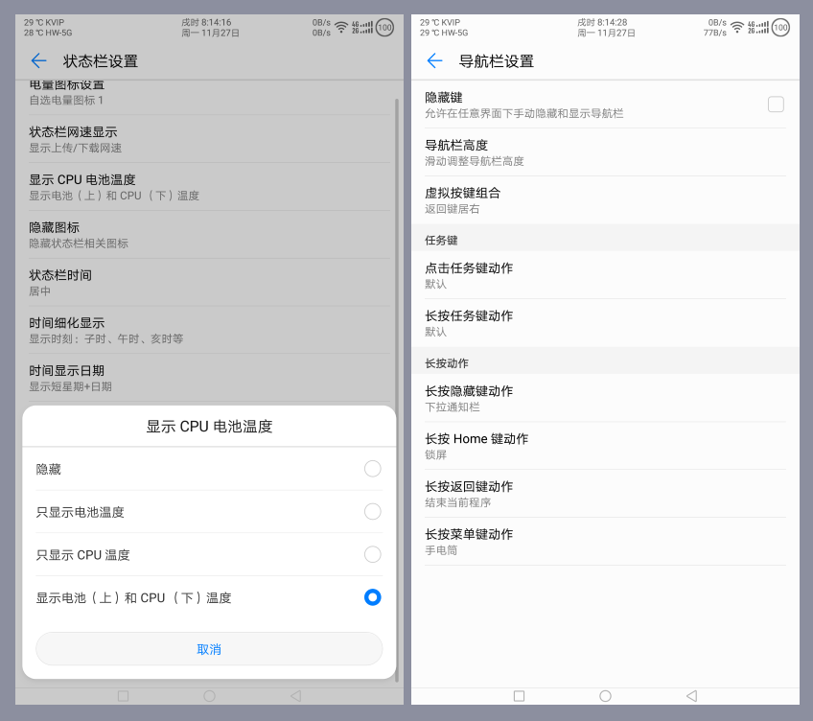Tap back arrow in 状态栏设置 header
Screen dimensions: 813x721
38,61
